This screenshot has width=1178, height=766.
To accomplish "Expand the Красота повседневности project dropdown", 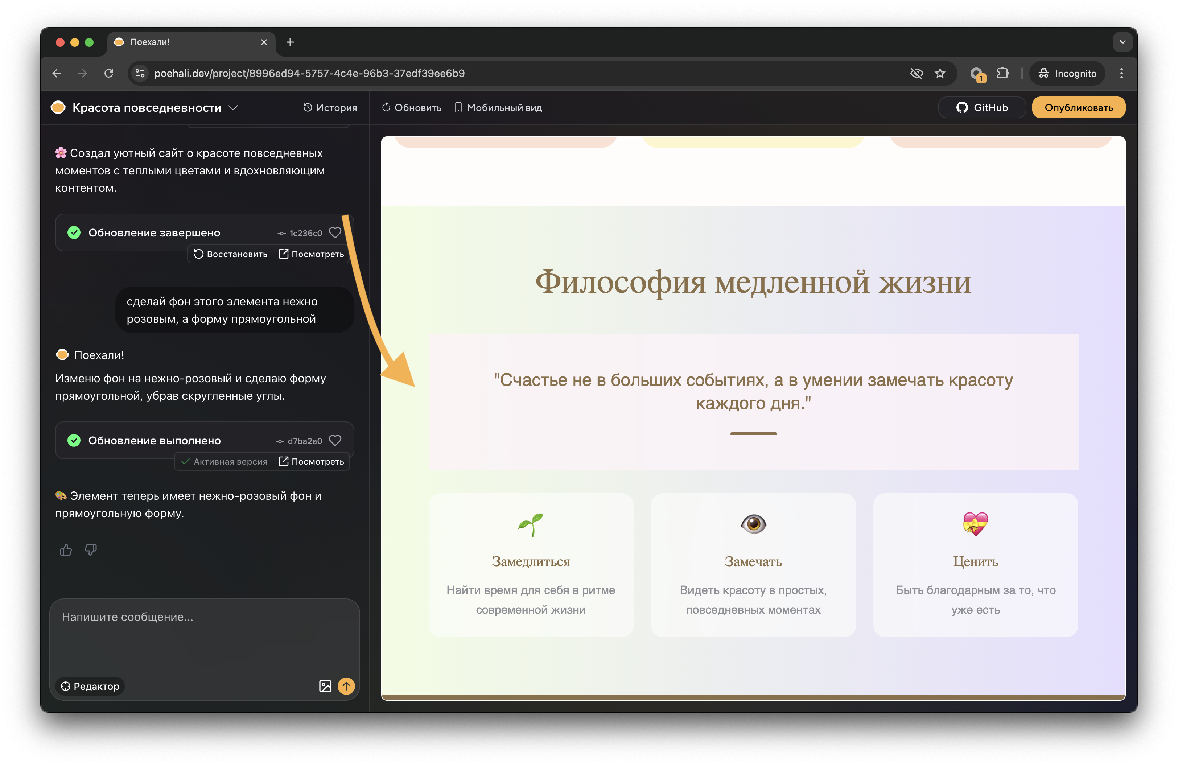I will [234, 107].
